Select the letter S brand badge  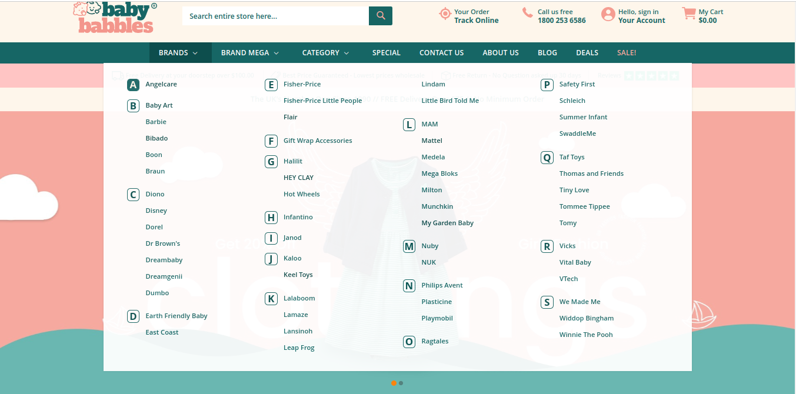547,302
